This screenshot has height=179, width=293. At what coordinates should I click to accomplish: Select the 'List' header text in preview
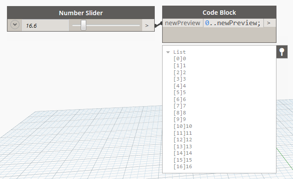point(180,52)
